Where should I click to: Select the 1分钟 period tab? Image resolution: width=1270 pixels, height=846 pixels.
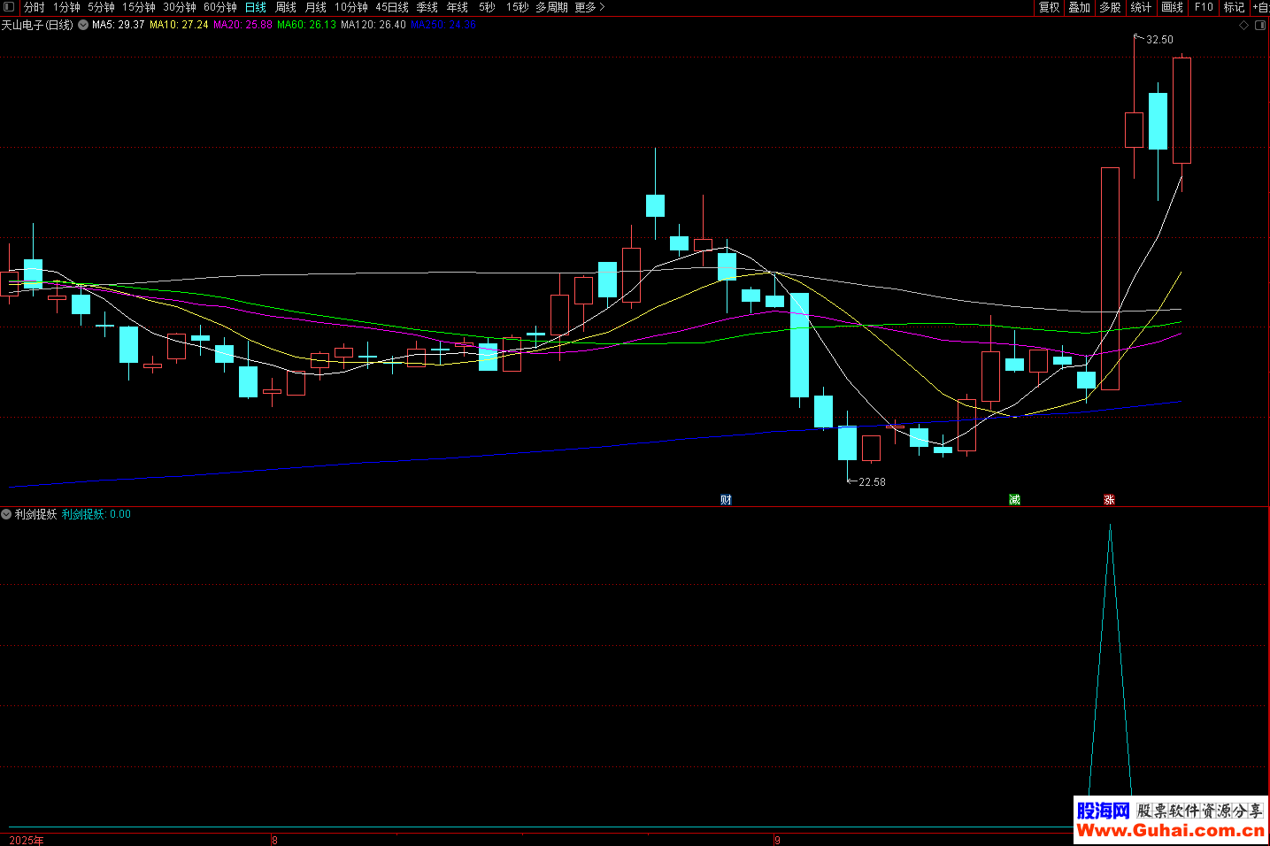(66, 7)
